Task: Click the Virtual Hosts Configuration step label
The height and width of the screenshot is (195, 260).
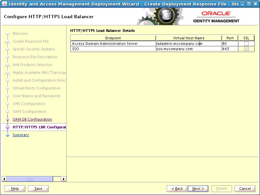Action: [36, 88]
